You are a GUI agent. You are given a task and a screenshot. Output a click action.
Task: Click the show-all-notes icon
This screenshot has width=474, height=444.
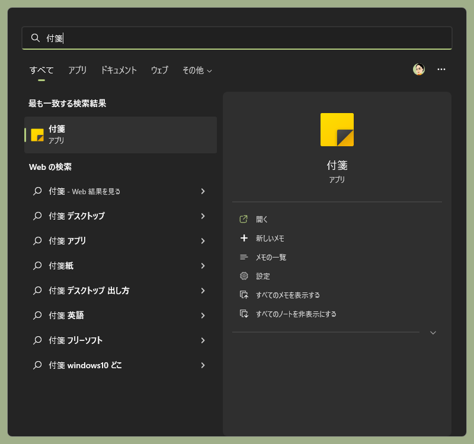(x=244, y=295)
